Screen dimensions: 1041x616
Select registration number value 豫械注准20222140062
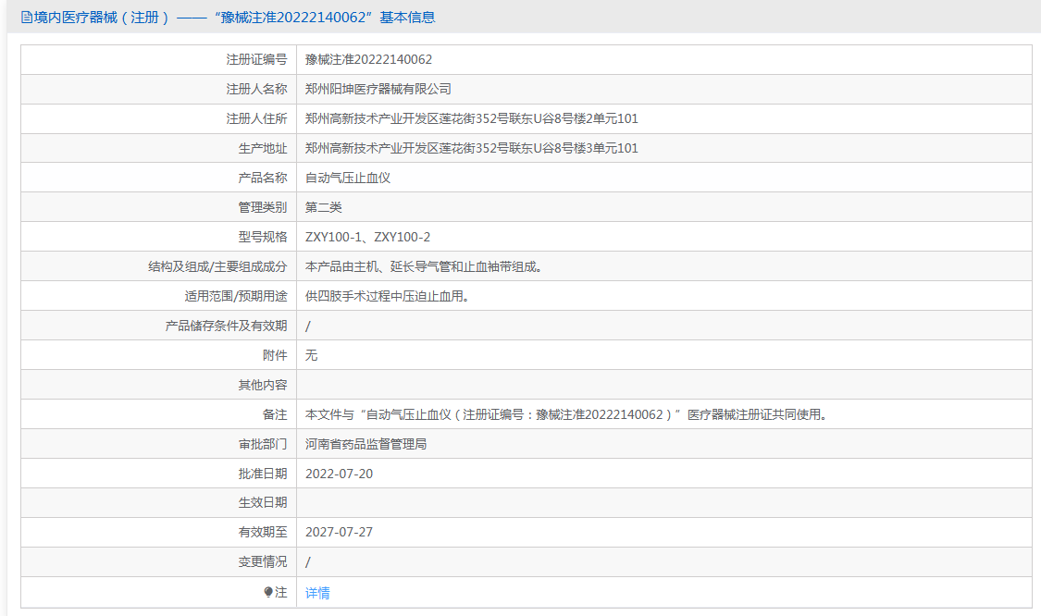click(x=368, y=60)
